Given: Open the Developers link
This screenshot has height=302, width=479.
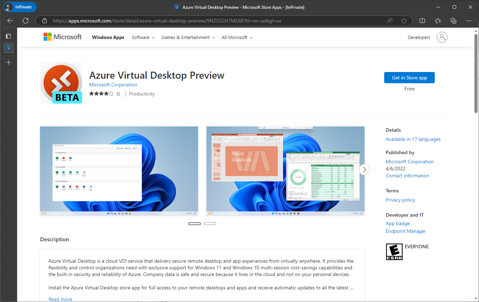Looking at the screenshot, I should click(419, 37).
